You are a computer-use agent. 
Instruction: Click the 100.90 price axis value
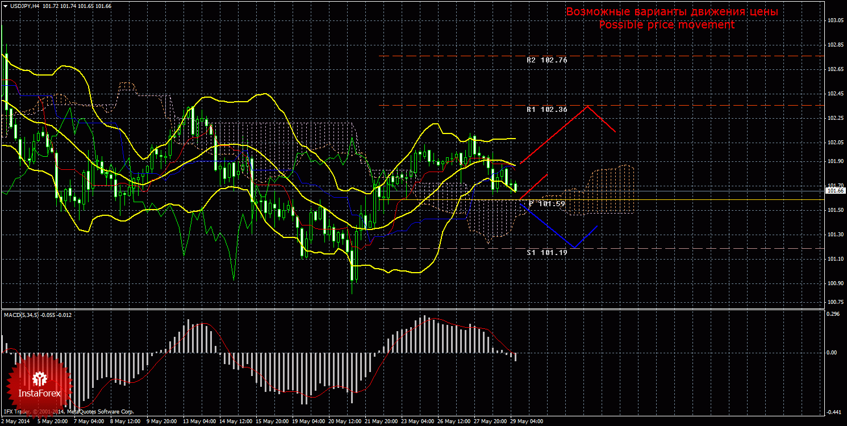(x=835, y=283)
